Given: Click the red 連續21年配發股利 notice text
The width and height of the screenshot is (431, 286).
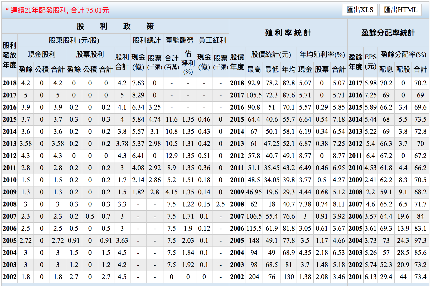Looking at the screenshot, I should coord(57,10).
